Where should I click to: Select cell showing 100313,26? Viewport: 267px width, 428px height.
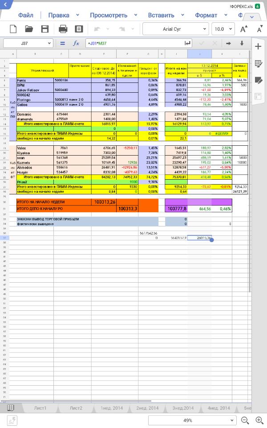pos(105,202)
